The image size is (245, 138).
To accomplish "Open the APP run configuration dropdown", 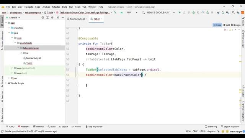I will (x=132, y=13).
